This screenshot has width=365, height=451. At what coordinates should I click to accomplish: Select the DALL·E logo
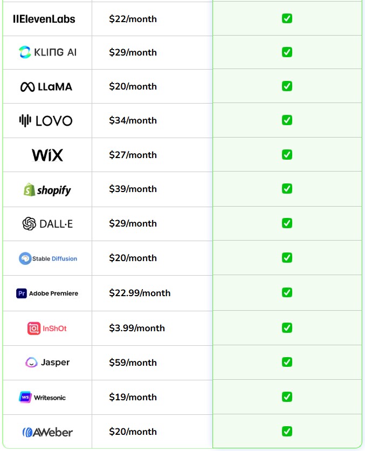coord(47,223)
